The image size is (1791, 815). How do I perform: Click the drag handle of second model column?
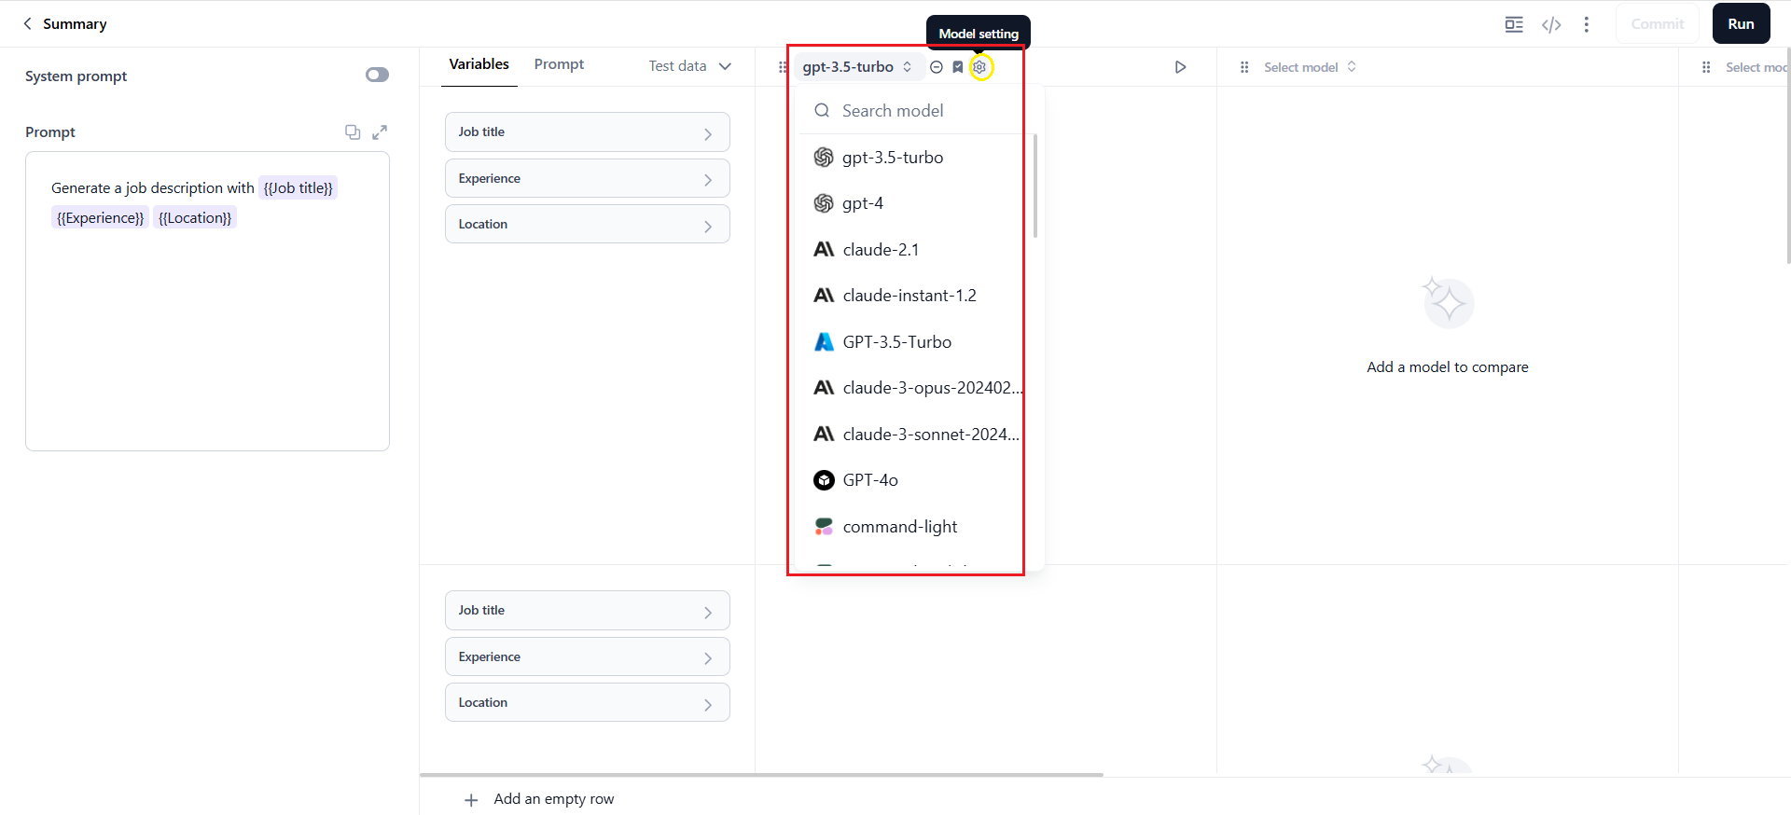point(1244,67)
